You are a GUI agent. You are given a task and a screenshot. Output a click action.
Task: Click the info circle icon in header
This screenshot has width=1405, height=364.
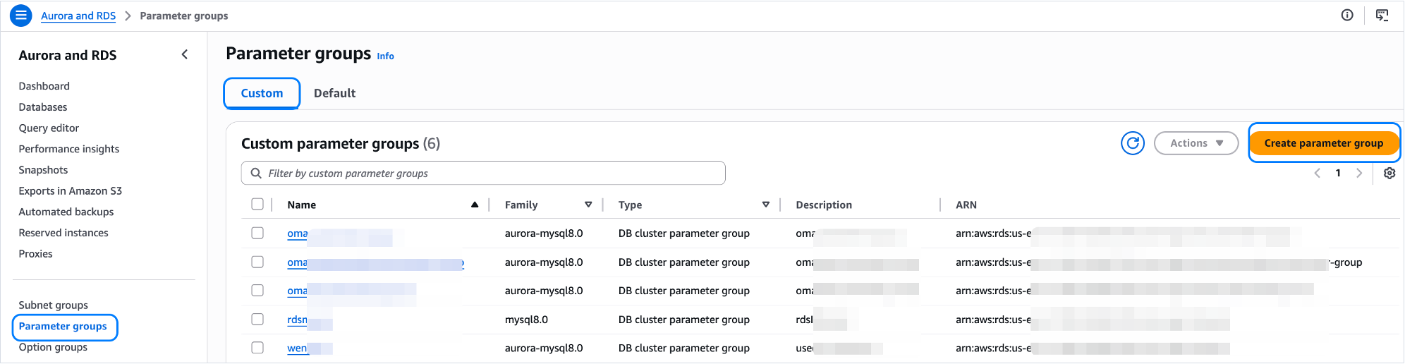tap(1347, 16)
